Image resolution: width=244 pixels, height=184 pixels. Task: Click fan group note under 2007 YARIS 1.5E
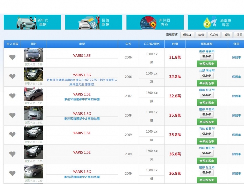point(82,99)
